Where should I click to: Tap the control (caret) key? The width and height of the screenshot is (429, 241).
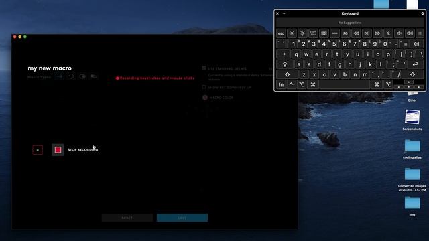[x=291, y=85]
